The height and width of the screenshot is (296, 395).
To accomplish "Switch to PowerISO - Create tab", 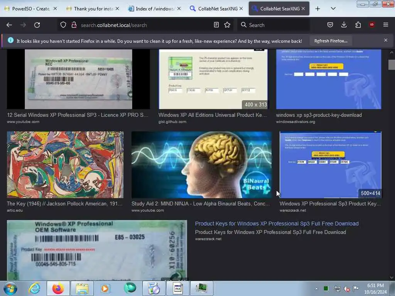I will [30, 8].
